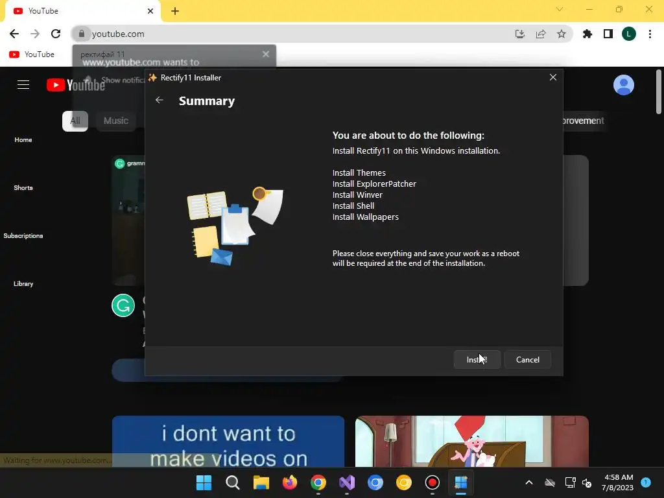The width and height of the screenshot is (664, 498).
Task: Open the 'i dont want to make videos' thumbnail
Action: (x=228, y=441)
